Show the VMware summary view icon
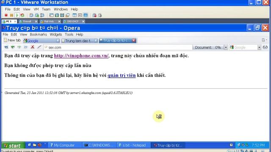The width and height of the screenshot is (271, 152). pyautogui.click(x=75, y=15)
